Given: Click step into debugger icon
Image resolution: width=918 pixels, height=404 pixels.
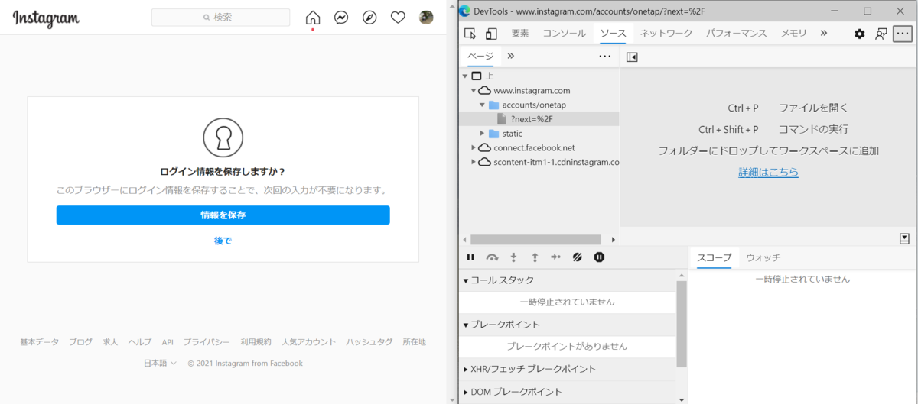Looking at the screenshot, I should (513, 257).
